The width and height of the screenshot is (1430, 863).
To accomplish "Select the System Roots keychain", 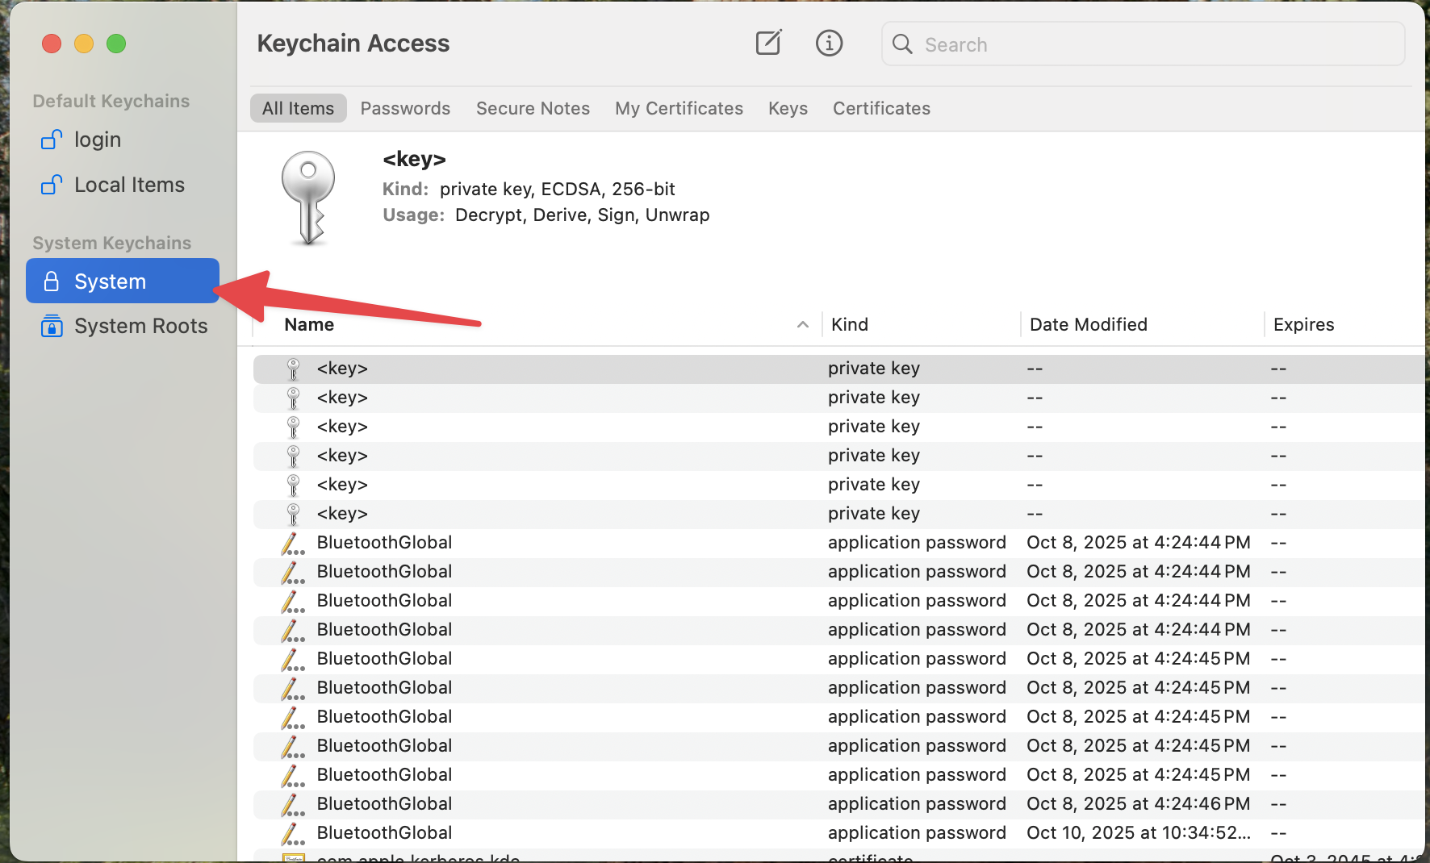I will pyautogui.click(x=140, y=326).
